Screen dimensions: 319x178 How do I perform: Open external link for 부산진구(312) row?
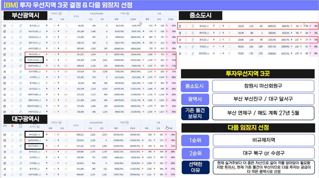tap(5, 60)
